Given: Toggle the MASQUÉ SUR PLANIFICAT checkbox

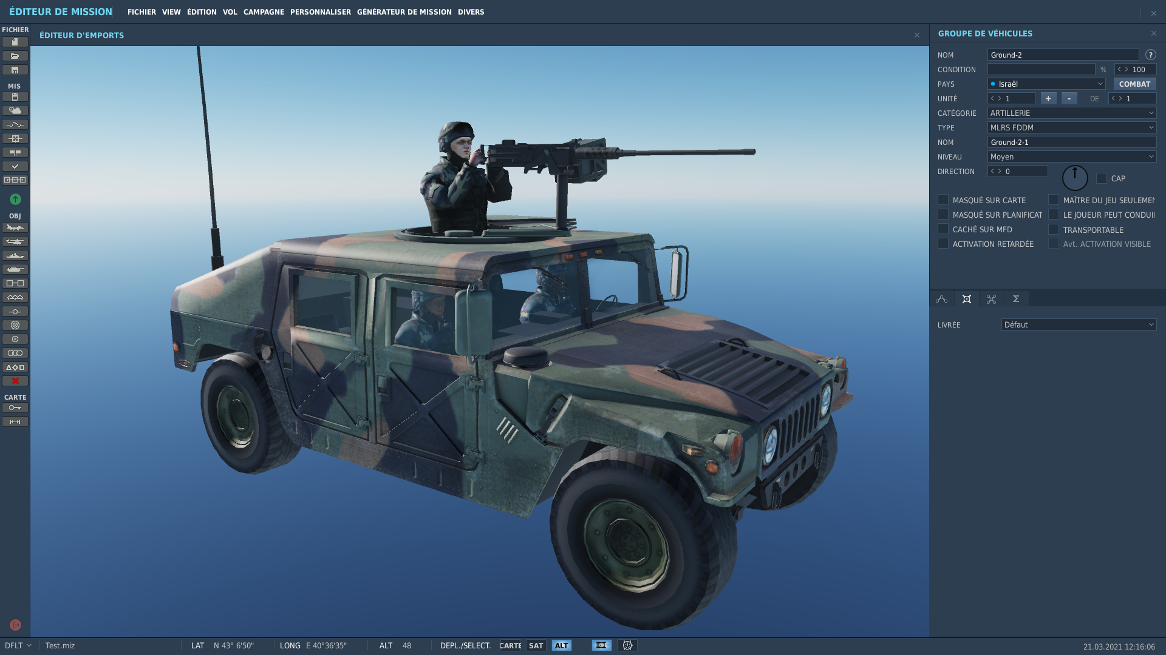Looking at the screenshot, I should coord(943,214).
